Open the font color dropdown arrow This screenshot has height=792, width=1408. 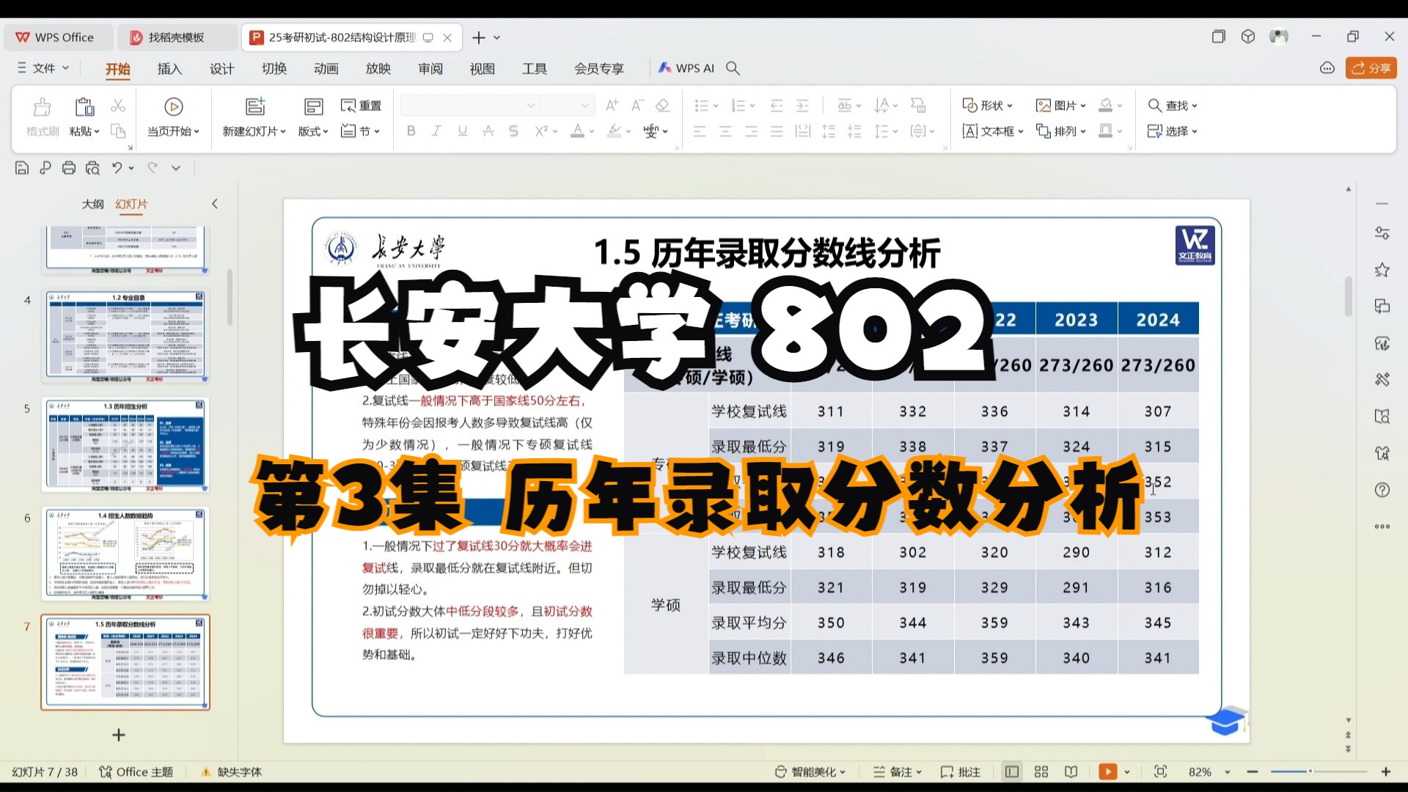[x=592, y=132]
